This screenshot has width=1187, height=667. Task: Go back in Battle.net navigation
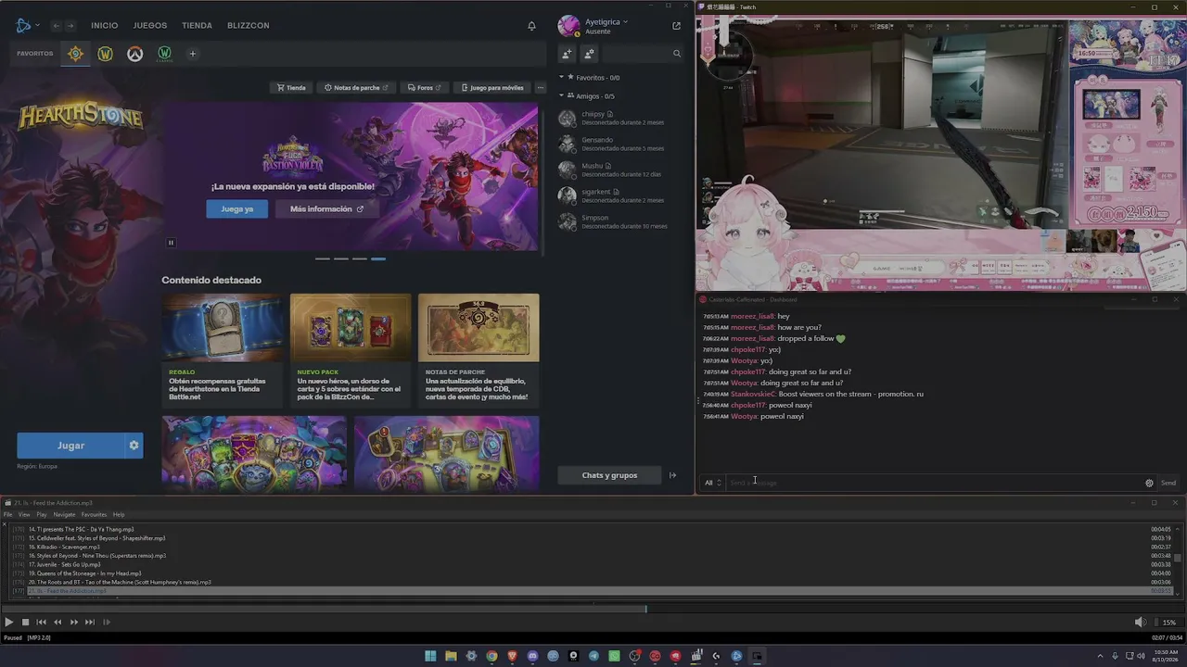(x=56, y=26)
